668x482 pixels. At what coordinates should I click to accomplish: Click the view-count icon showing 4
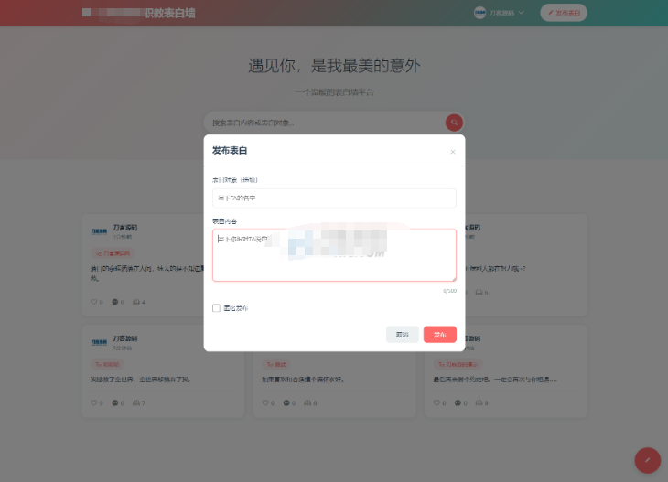[x=136, y=302]
